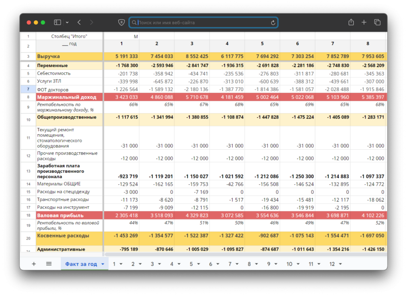407x296 pixels.
Task: Focus the website search address field
Action: 203,23
